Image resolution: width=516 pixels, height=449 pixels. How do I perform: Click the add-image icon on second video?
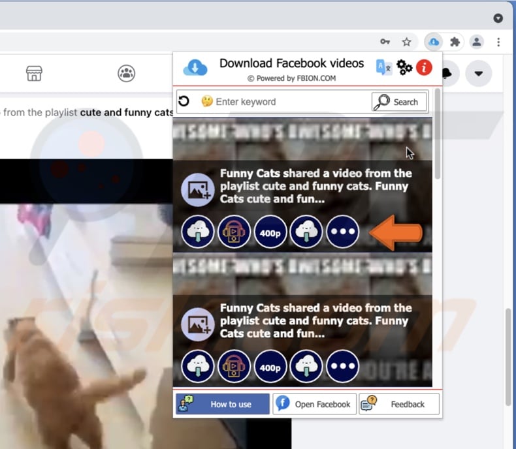pos(198,324)
